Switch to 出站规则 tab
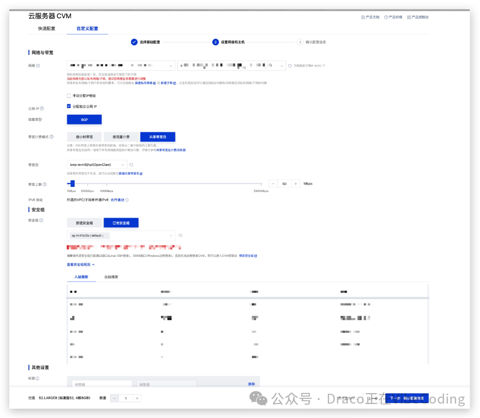 111,277
